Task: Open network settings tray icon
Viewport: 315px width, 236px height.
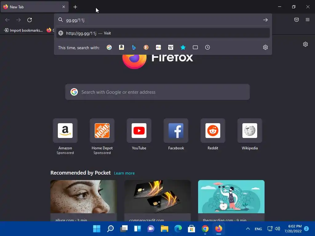Action: tap(270, 229)
